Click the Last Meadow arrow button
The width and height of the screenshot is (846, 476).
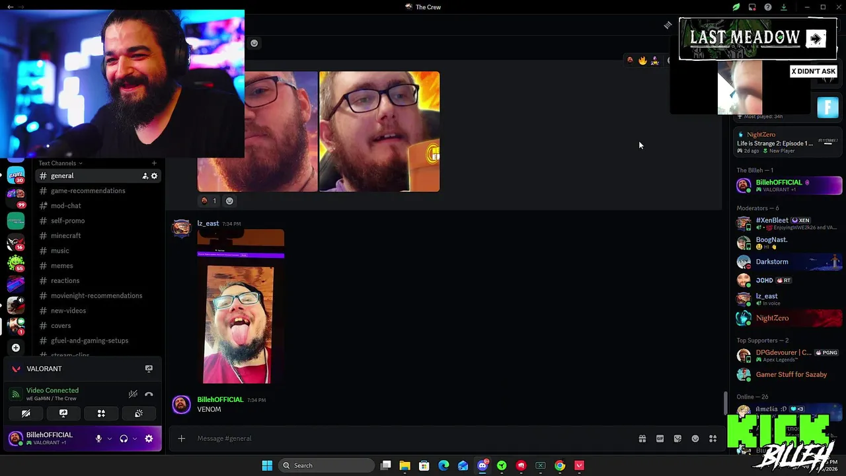tap(816, 38)
